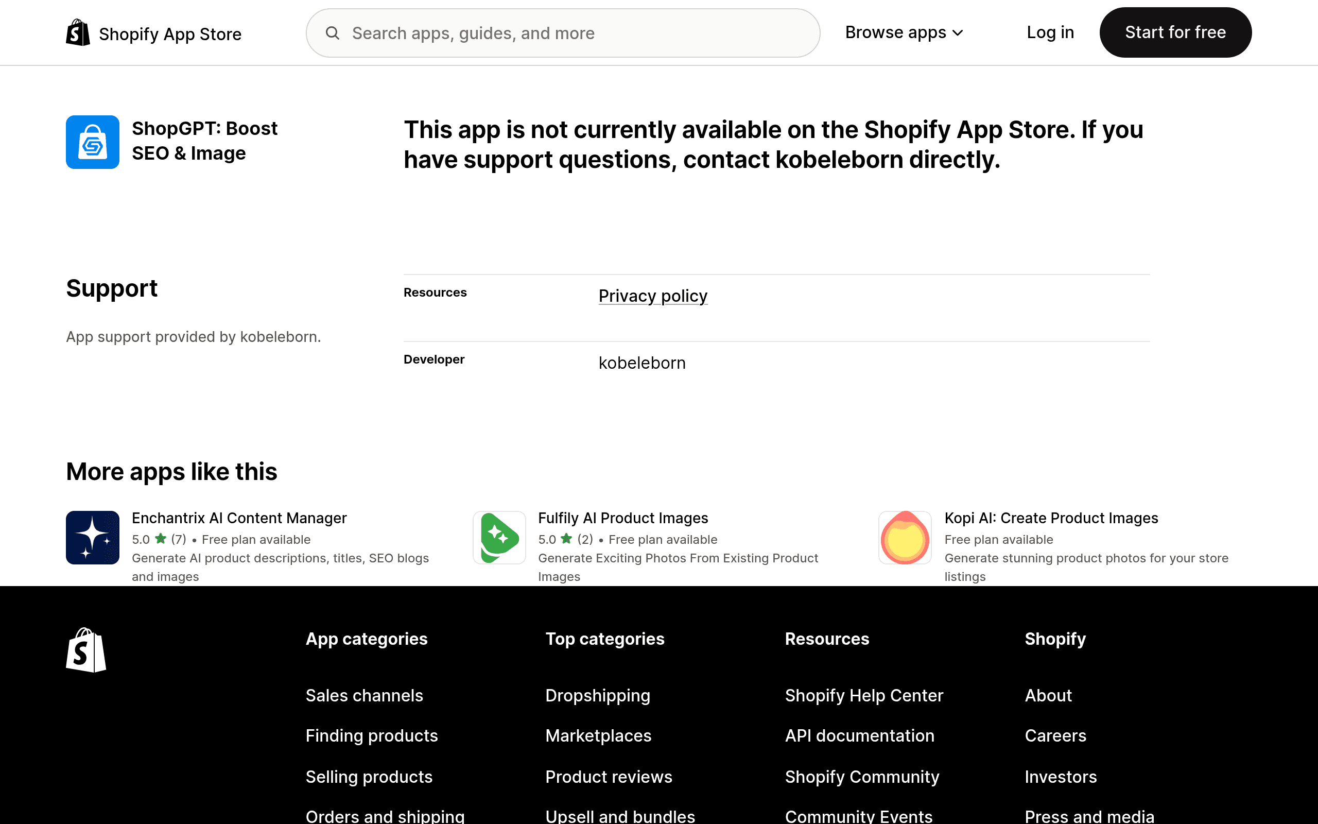Open the Fulfily green app icon
The image size is (1318, 824).
(499, 537)
